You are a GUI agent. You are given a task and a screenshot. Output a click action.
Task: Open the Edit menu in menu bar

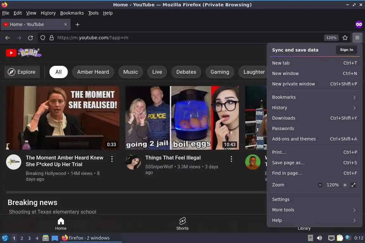pos(18,13)
